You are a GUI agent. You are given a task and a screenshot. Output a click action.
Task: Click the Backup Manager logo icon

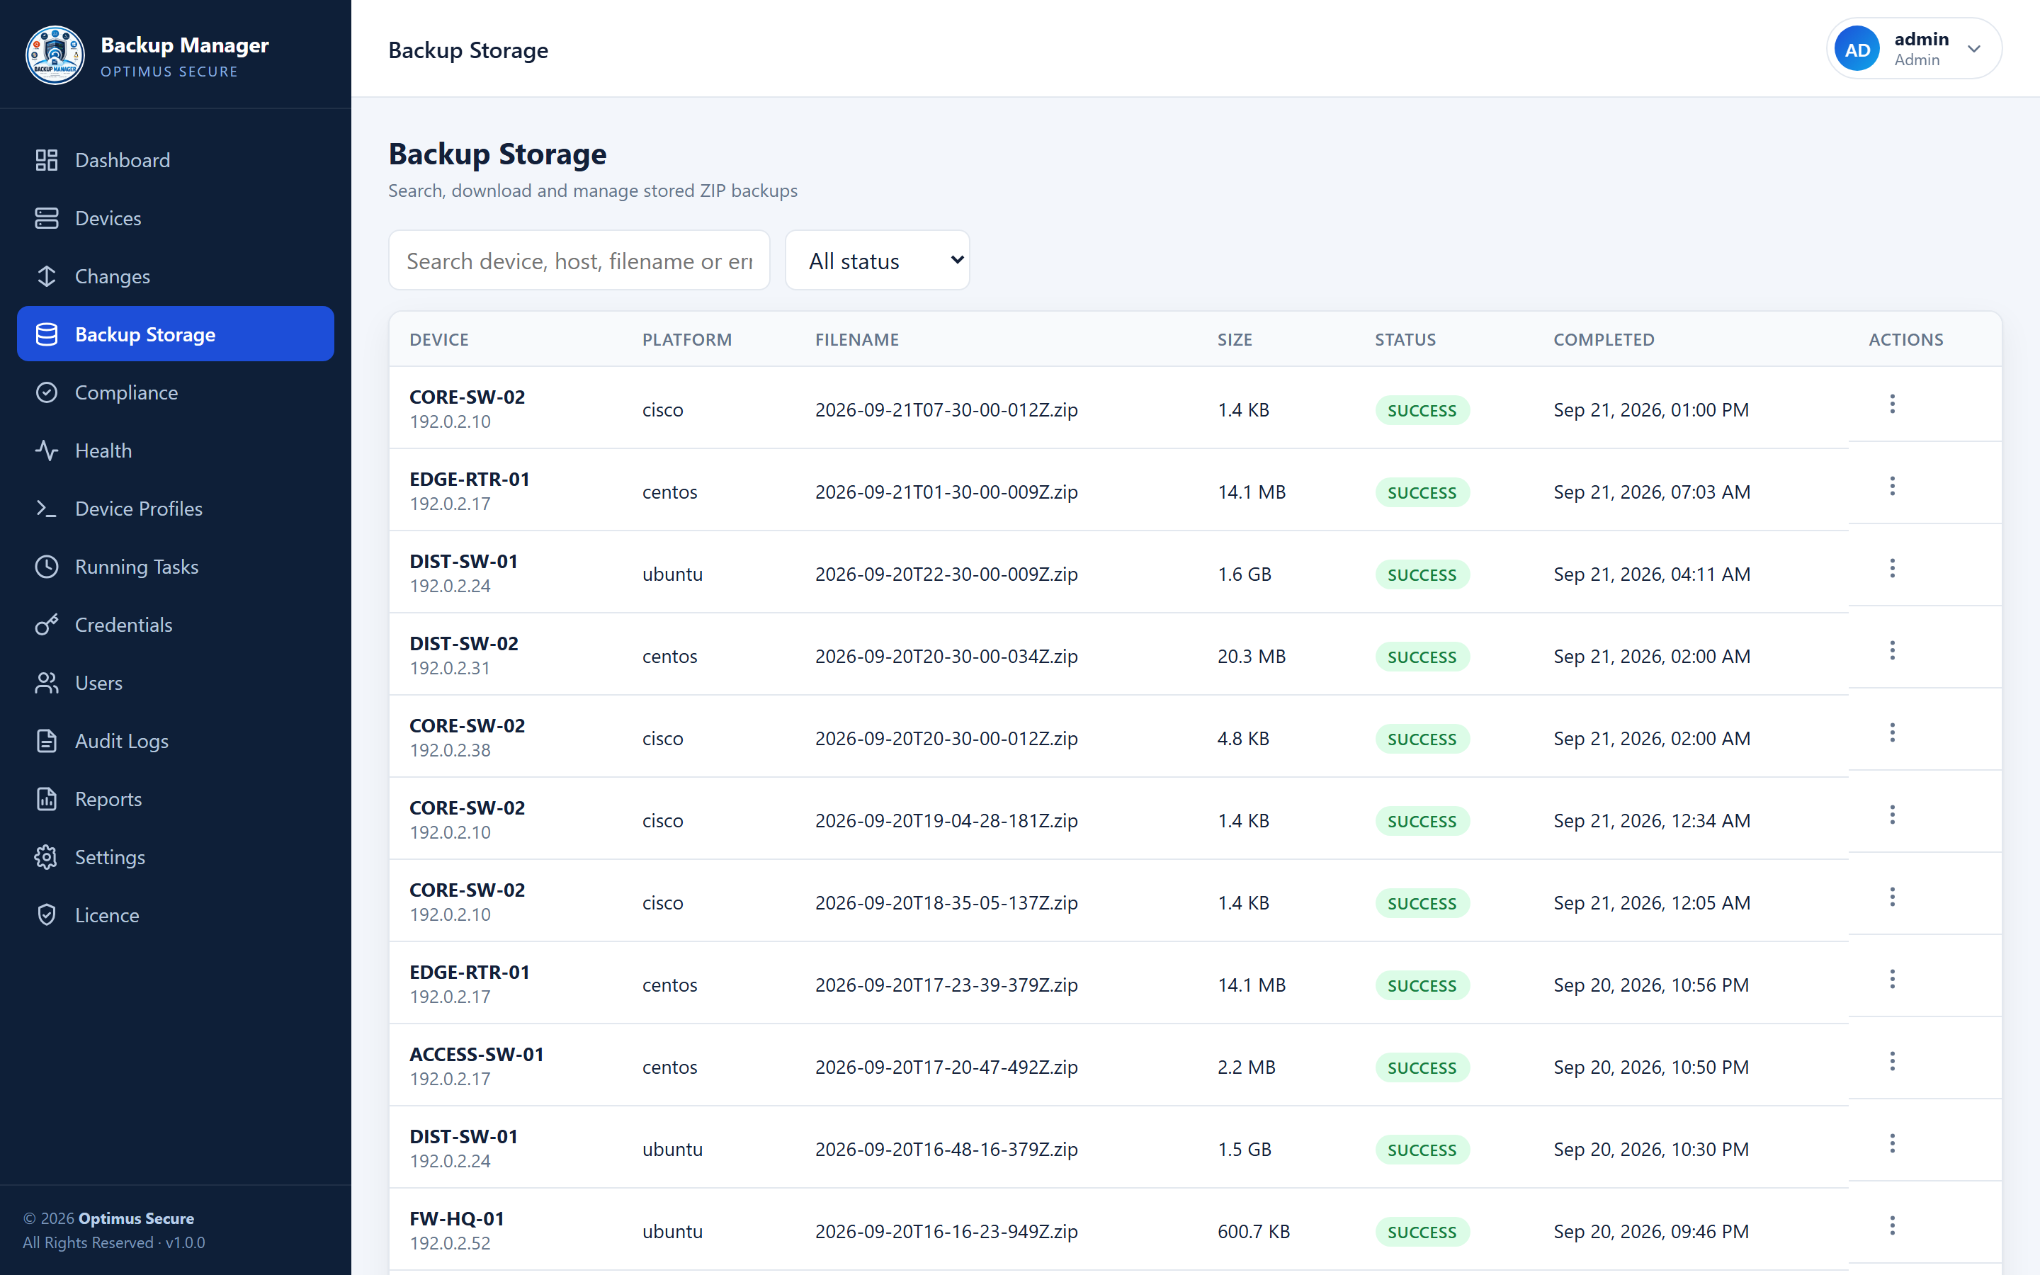point(55,56)
